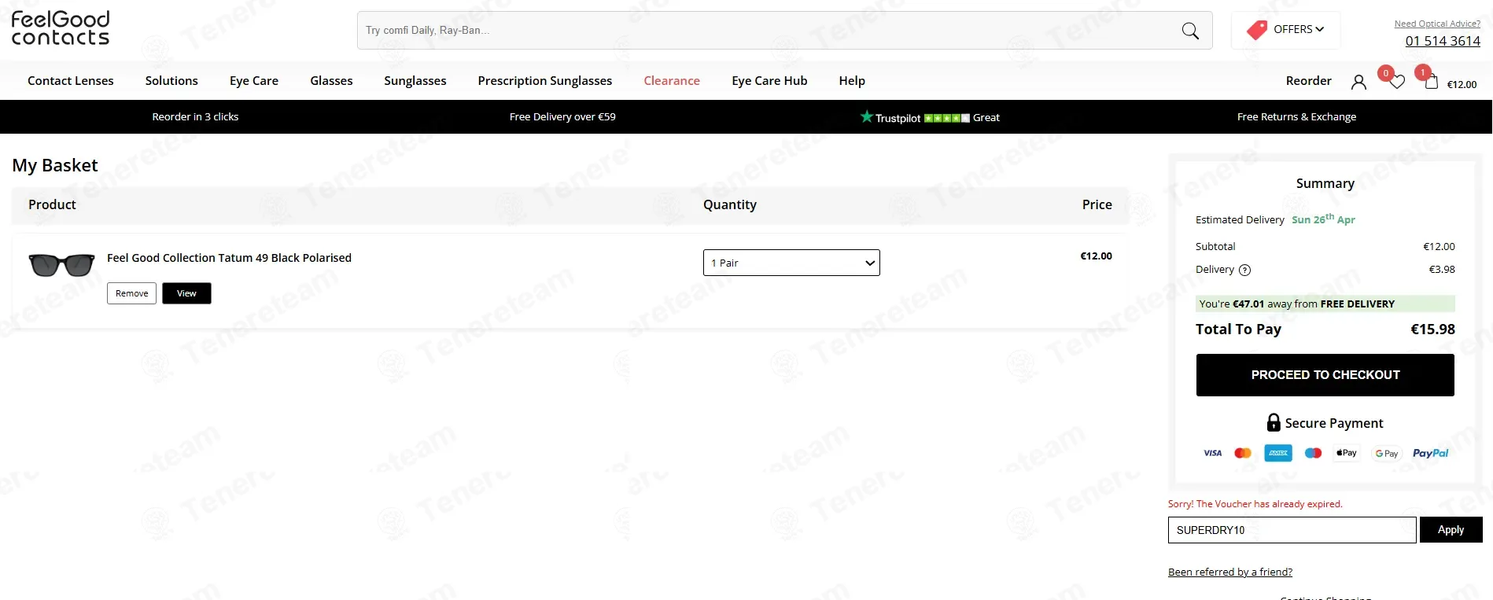Click the American Express payment icon
The image size is (1493, 600).
click(x=1278, y=453)
